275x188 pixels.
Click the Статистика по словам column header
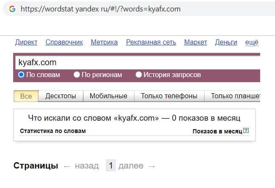[53, 131]
